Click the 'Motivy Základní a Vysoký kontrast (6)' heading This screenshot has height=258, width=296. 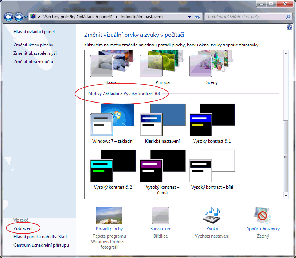point(124,93)
